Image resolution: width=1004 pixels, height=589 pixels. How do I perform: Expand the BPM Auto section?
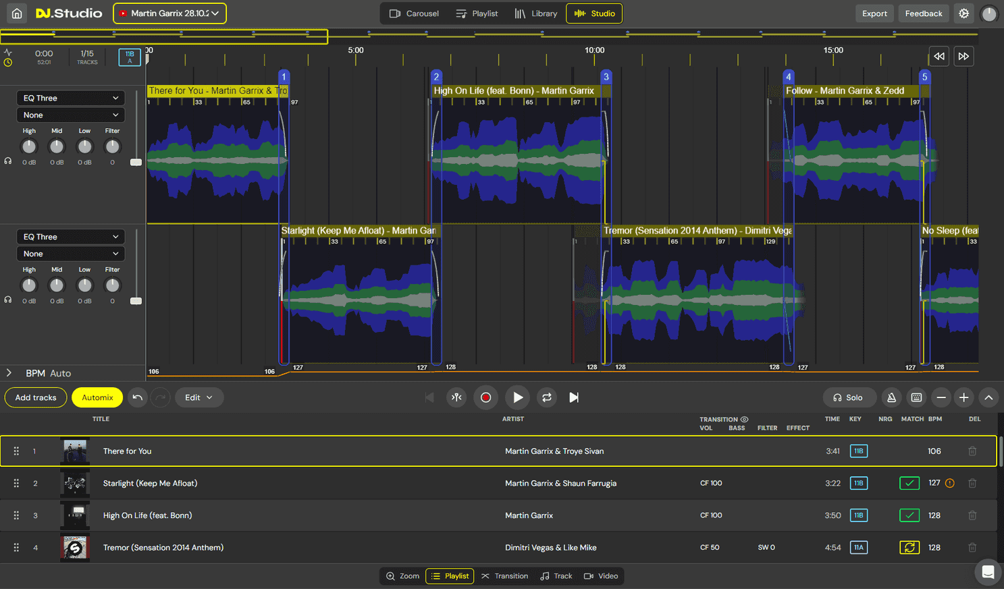point(9,372)
